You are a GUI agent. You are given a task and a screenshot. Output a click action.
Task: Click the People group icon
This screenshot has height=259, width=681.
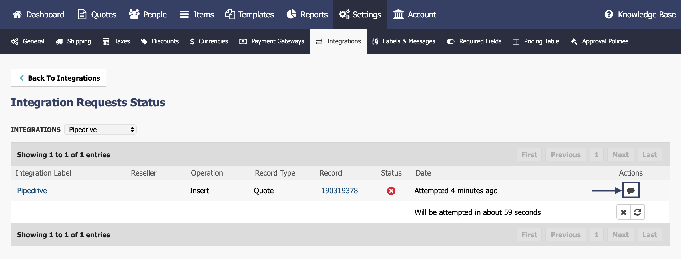click(134, 14)
